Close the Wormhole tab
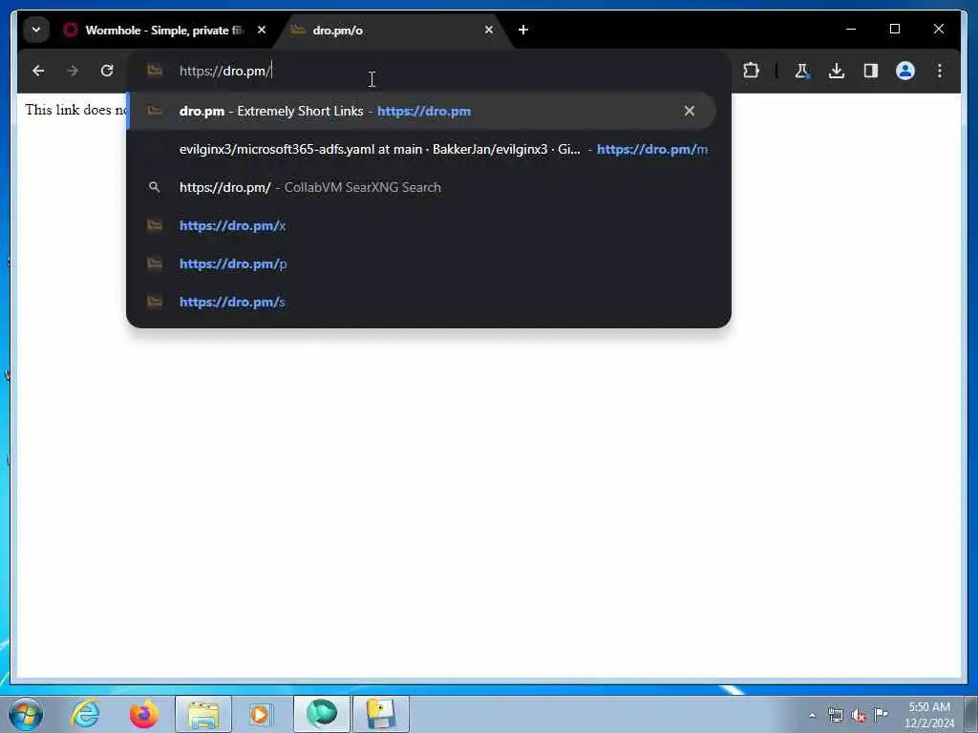This screenshot has width=978, height=733. pos(262,30)
